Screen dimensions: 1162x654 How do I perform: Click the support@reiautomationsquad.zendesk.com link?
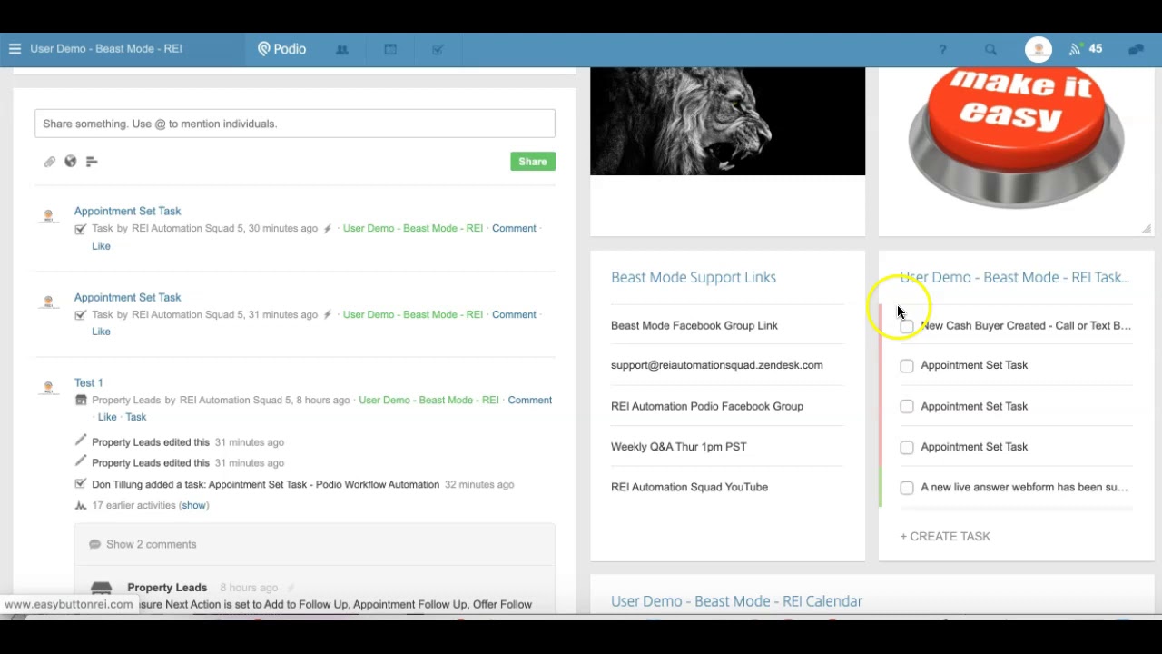pos(717,365)
